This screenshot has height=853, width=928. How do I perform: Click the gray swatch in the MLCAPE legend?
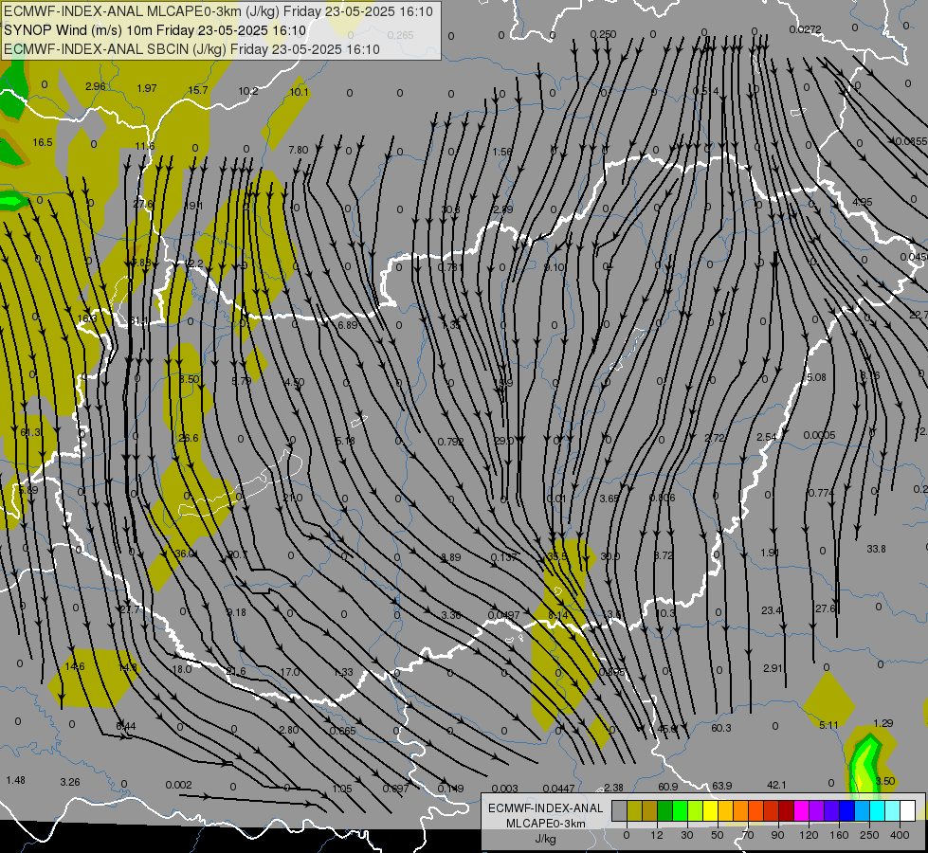tap(620, 810)
